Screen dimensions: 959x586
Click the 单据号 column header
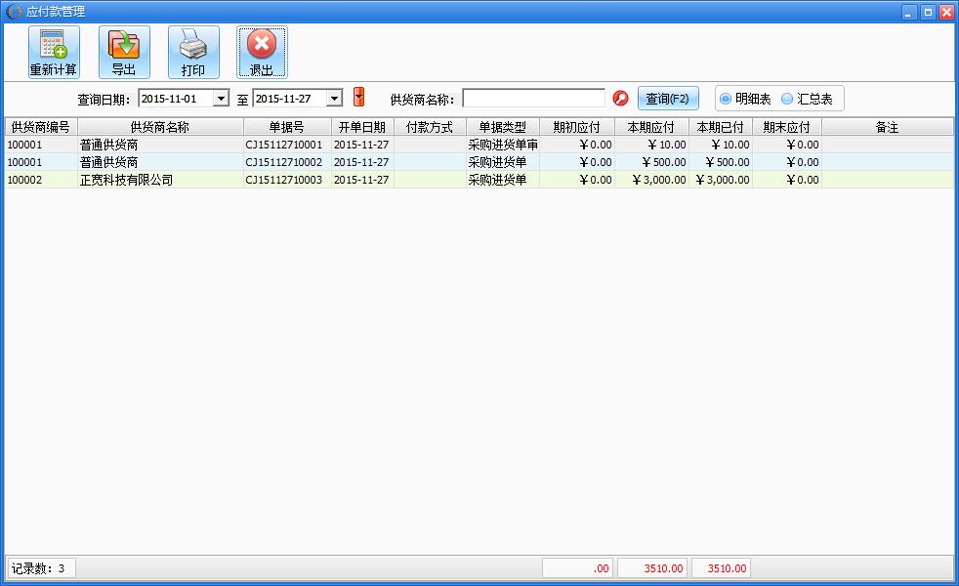[x=287, y=127]
